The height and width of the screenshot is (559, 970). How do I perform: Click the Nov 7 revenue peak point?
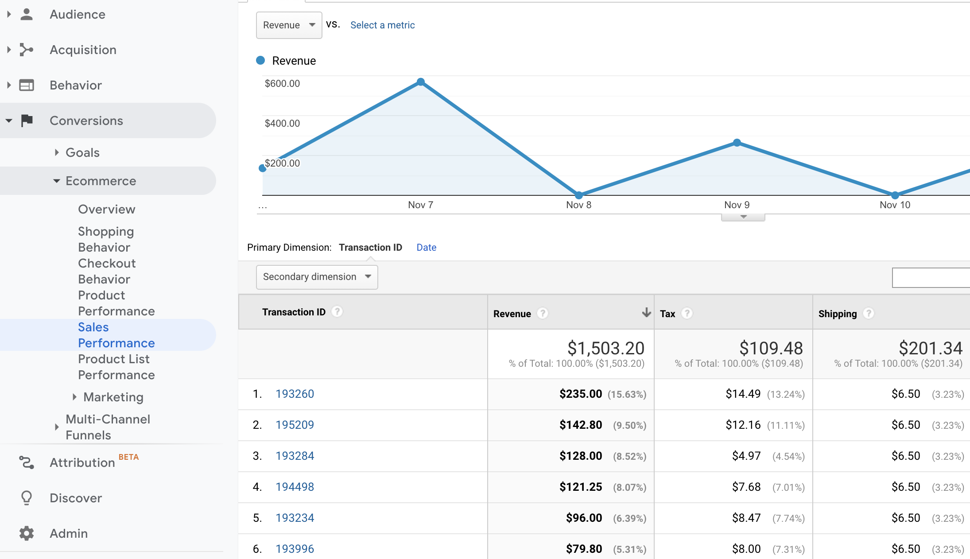pos(421,82)
